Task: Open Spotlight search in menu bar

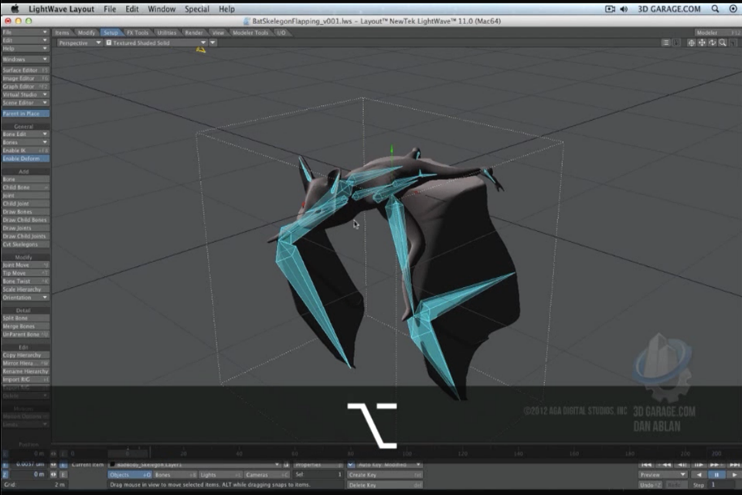Action: tap(715, 9)
